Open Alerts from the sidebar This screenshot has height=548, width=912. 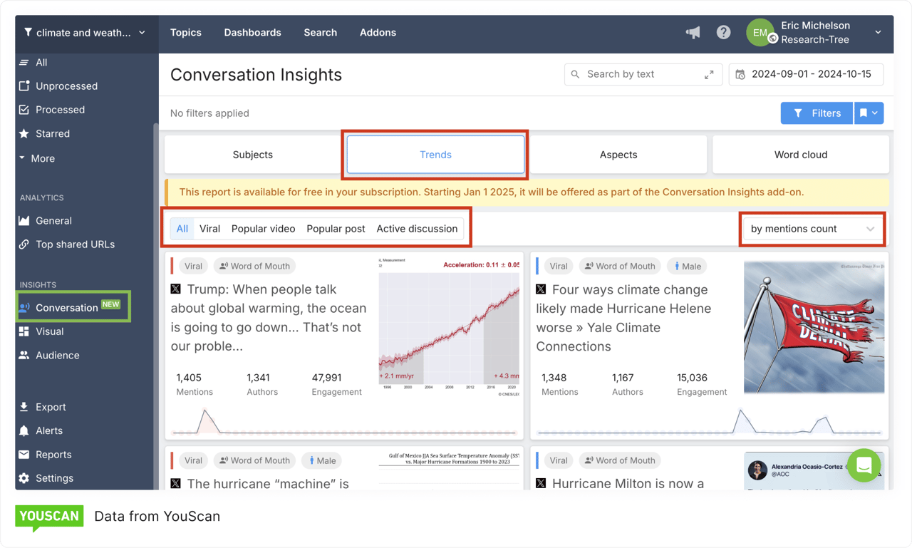coord(48,430)
